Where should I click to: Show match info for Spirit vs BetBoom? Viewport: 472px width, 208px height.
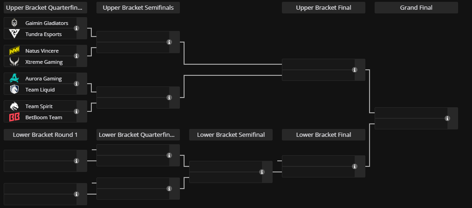tap(77, 111)
